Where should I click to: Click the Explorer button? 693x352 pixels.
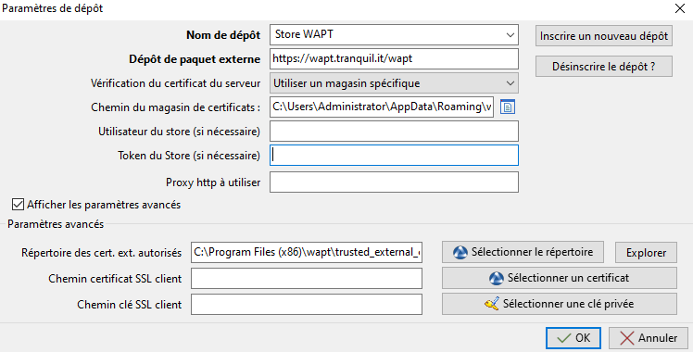tap(646, 253)
